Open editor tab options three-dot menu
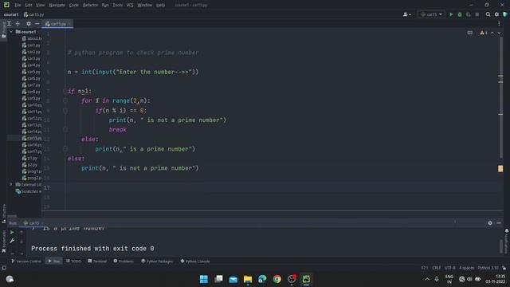The height and width of the screenshot is (287, 510). tap(499, 24)
